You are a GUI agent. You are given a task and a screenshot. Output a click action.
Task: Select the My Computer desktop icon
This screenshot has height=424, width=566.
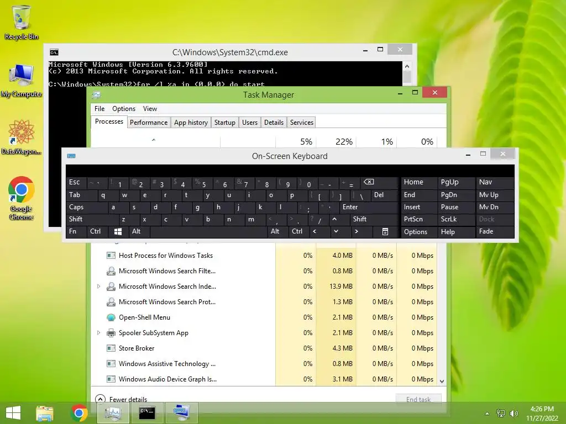pyautogui.click(x=22, y=81)
